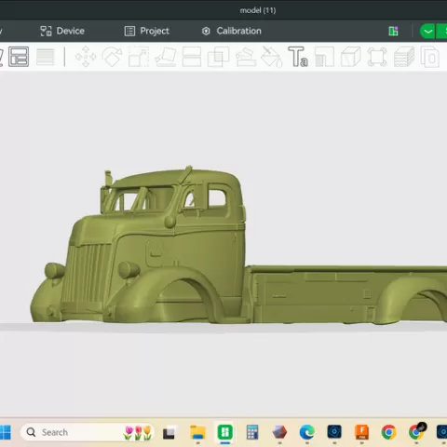Screen dimensions: 447x447
Task: Select the Lay on Face tool
Action: (x=166, y=57)
